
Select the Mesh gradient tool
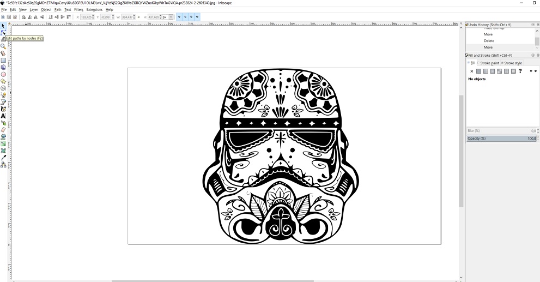pyautogui.click(x=3, y=151)
